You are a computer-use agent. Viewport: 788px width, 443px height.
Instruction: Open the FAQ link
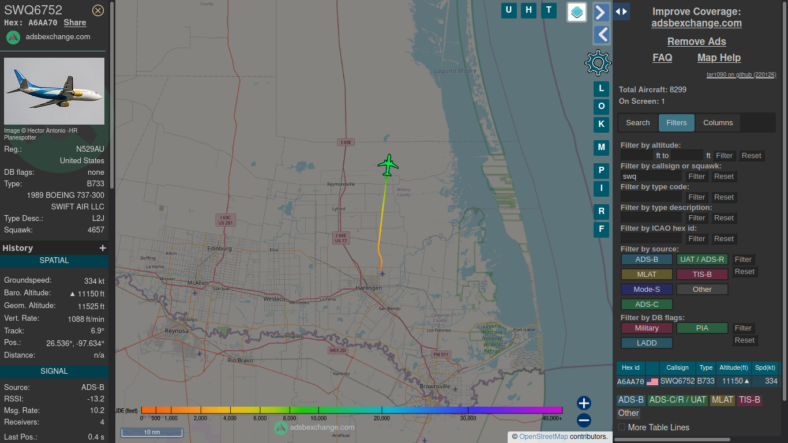(662, 58)
